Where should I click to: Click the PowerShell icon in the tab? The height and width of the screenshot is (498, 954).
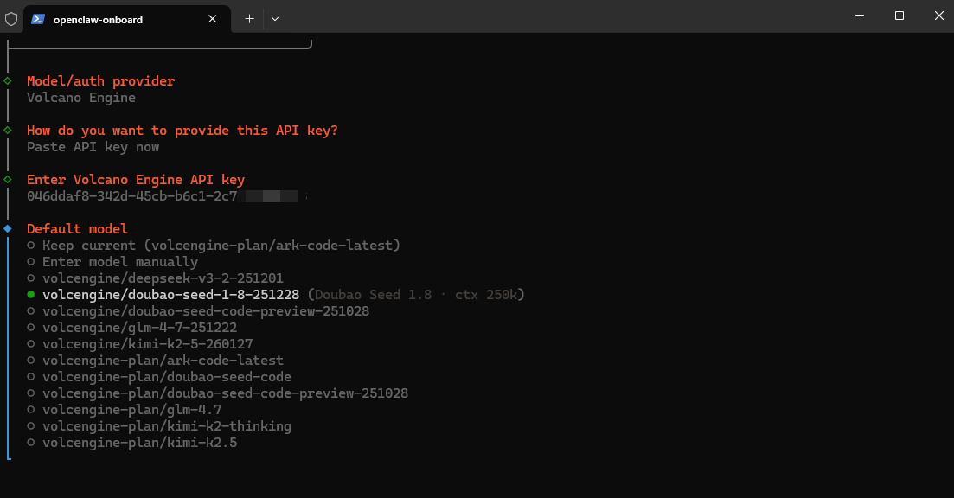[38, 18]
